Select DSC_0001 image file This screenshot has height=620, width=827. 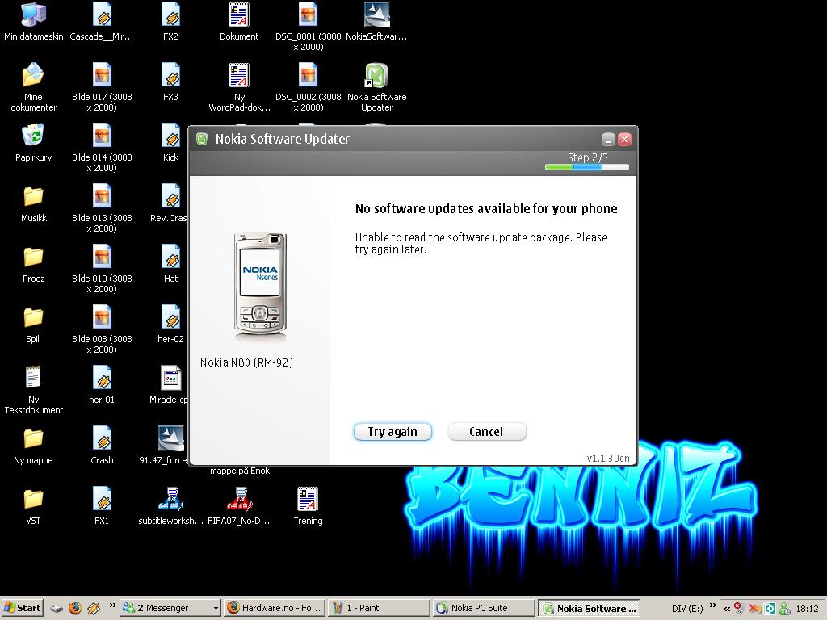pyautogui.click(x=308, y=27)
